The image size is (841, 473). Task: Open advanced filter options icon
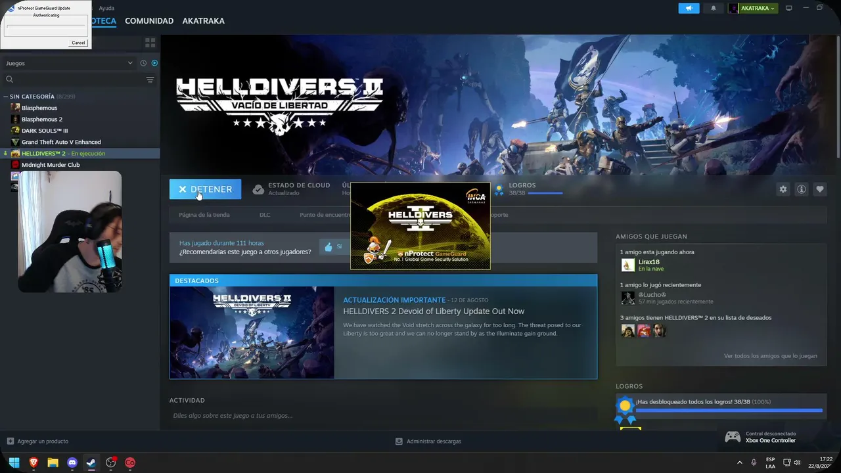click(x=150, y=79)
